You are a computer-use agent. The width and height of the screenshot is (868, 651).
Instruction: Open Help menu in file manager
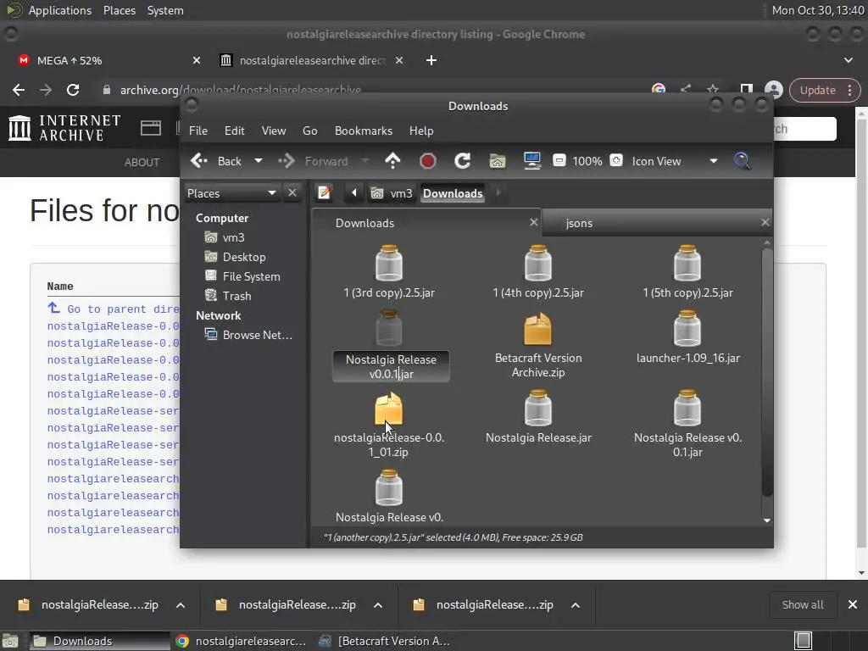point(421,131)
